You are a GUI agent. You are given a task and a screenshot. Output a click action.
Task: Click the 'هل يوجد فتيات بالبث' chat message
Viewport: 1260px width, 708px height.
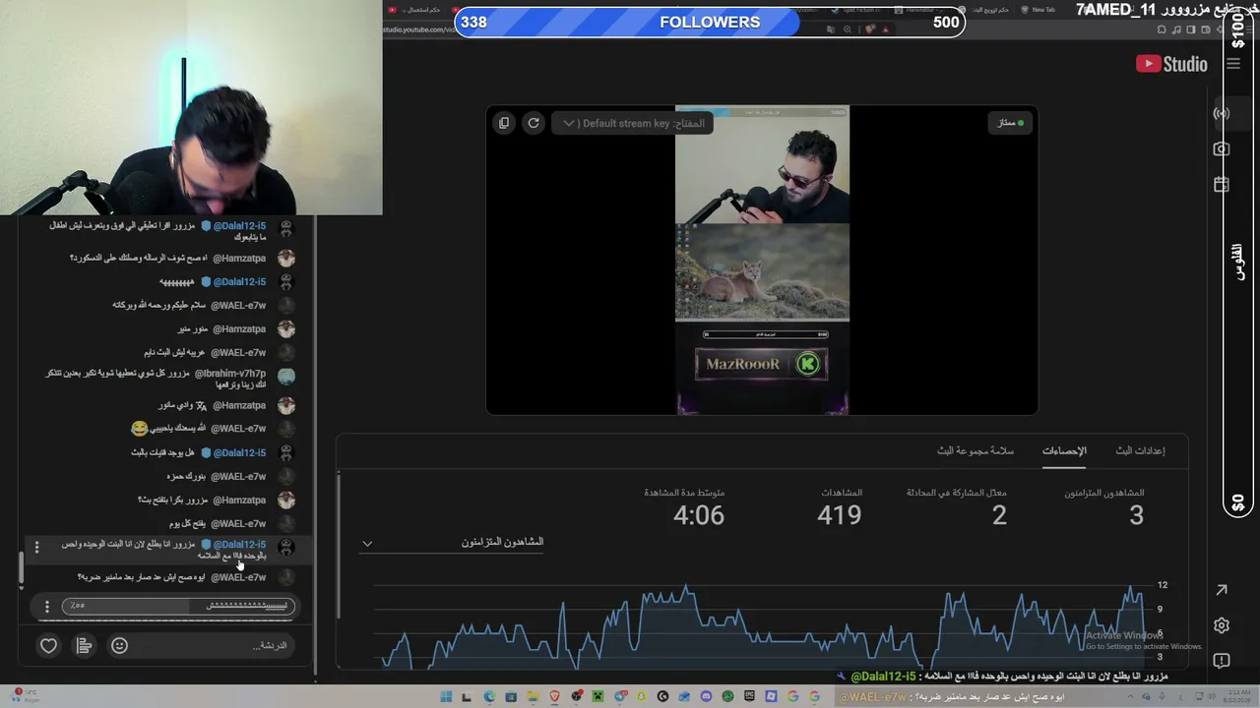tap(164, 452)
